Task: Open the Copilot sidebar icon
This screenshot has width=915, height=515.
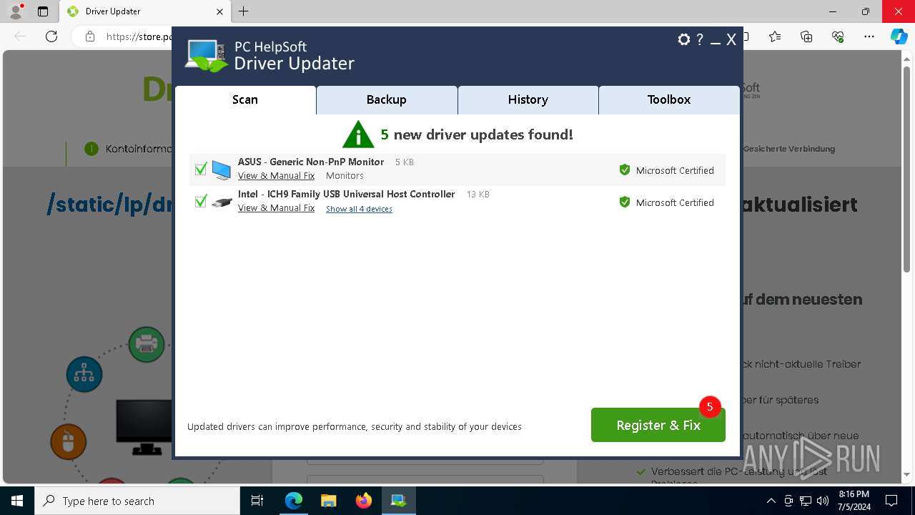Action: 899,36
